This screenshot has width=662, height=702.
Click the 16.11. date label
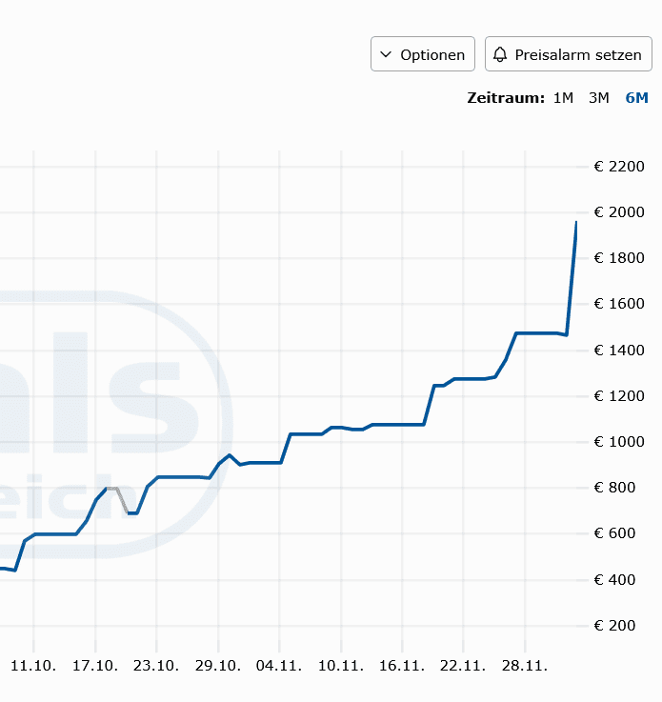402,666
